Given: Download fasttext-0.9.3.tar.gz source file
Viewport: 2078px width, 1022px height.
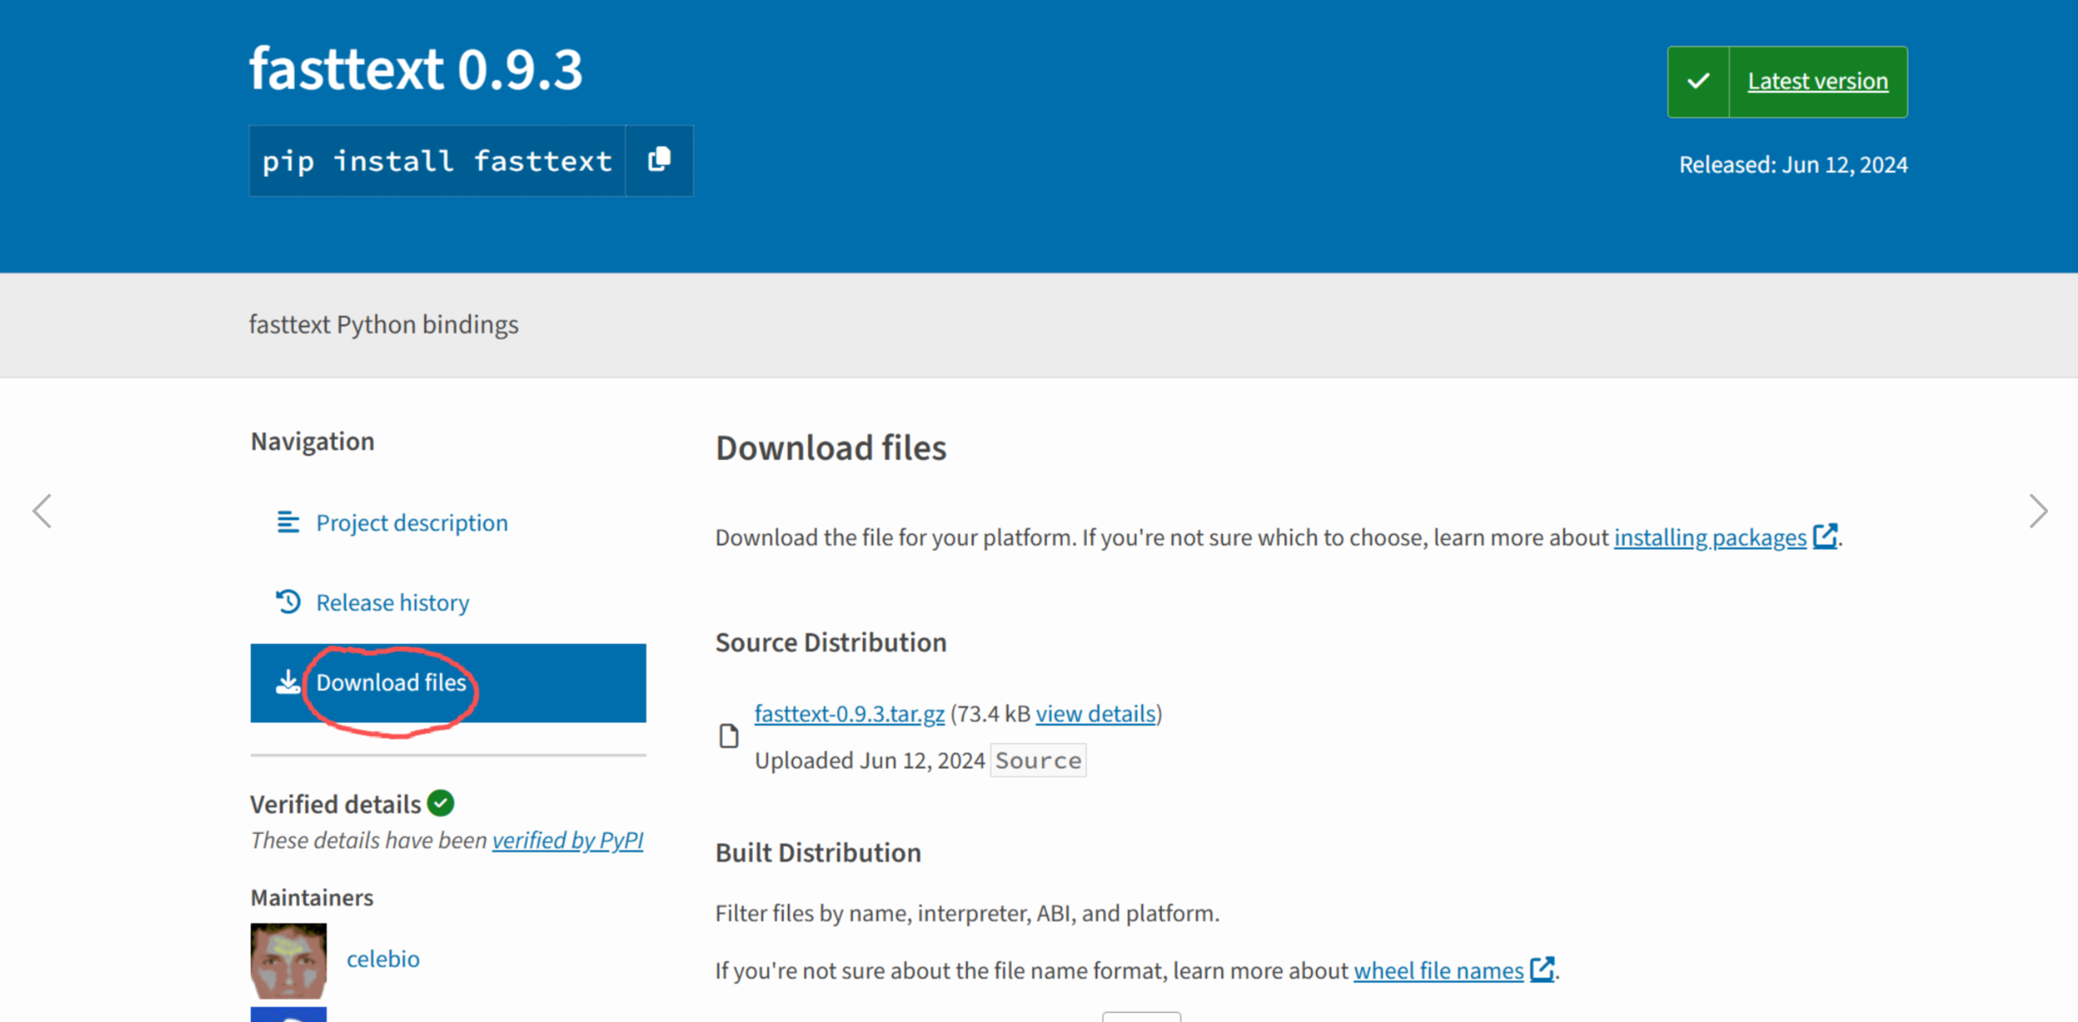Looking at the screenshot, I should click(848, 713).
